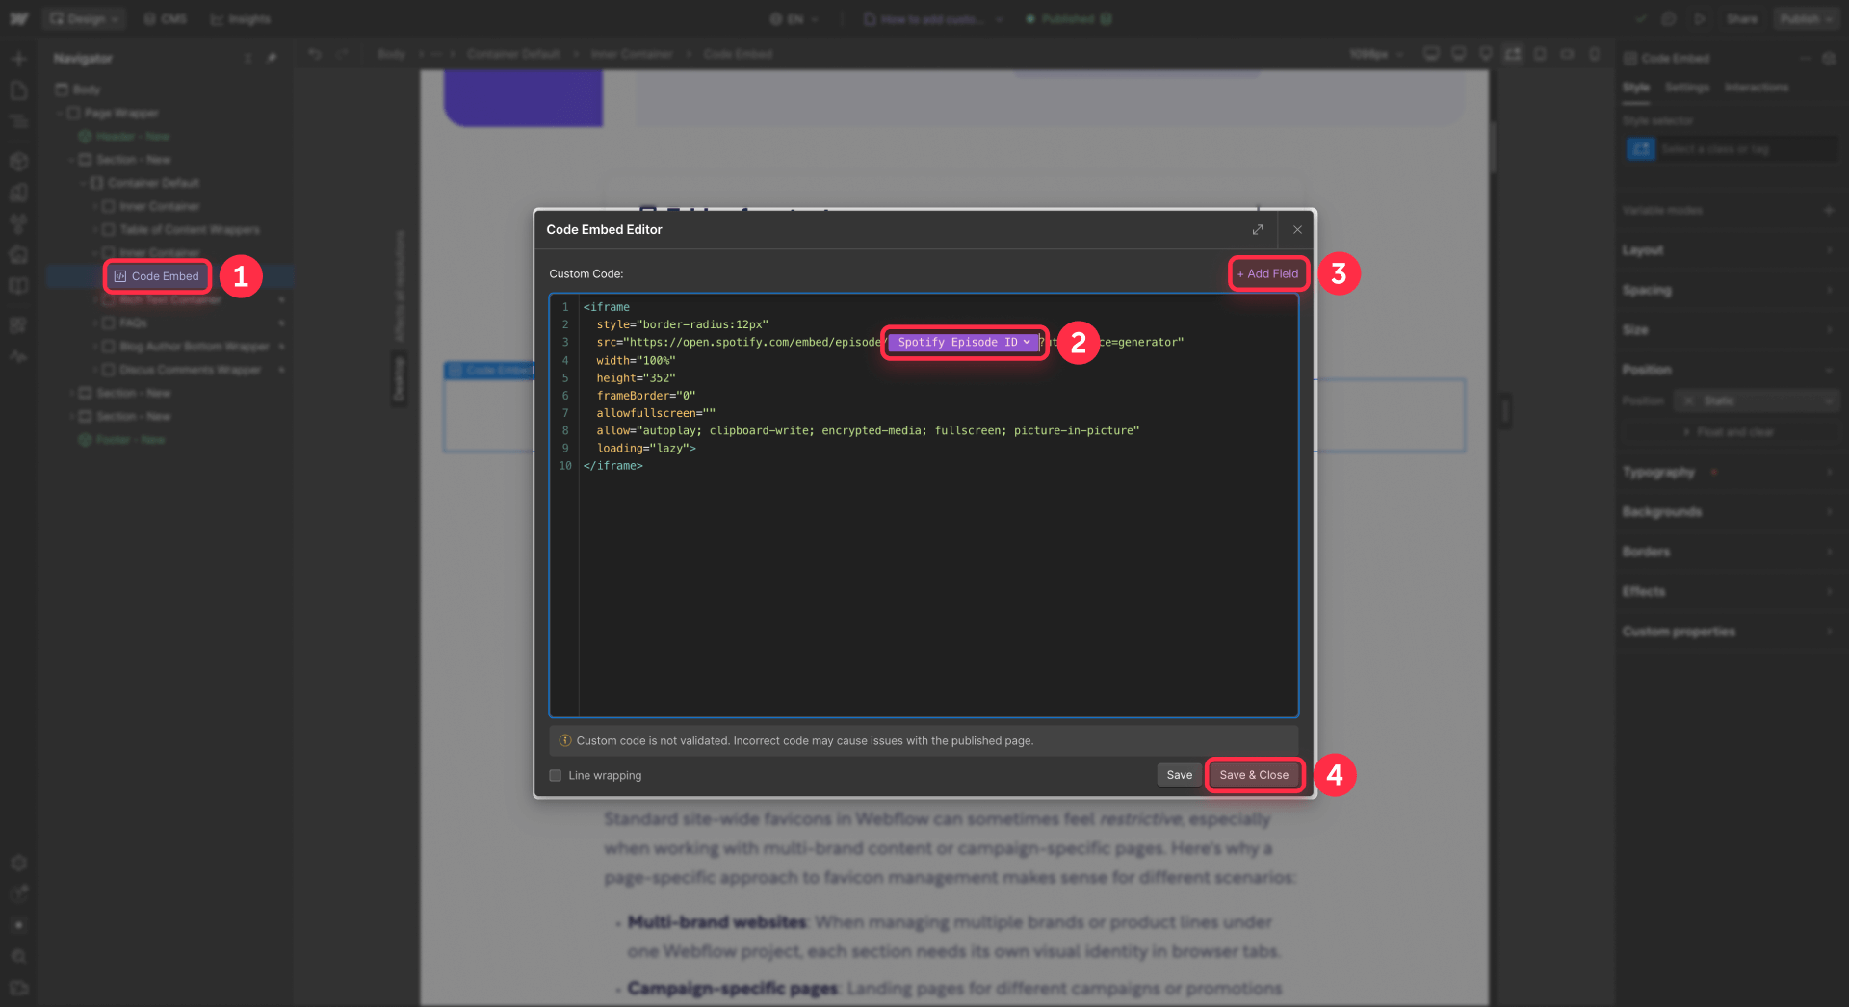Open the Add Elements panel
The image size is (1849, 1007).
(18, 58)
